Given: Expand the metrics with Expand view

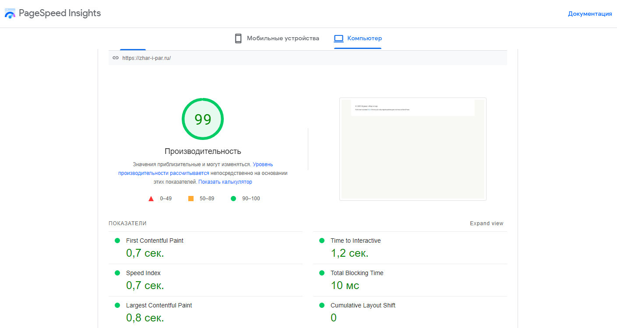Looking at the screenshot, I should 487,223.
